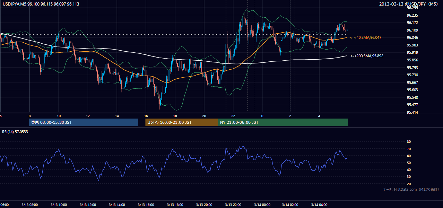This screenshot has height=208, width=443.
Task: Click price axis value 96.046
Action: point(412,37)
